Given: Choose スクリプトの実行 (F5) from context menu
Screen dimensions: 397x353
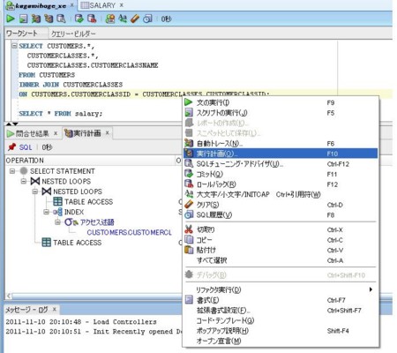Looking at the screenshot, I should point(281,113).
